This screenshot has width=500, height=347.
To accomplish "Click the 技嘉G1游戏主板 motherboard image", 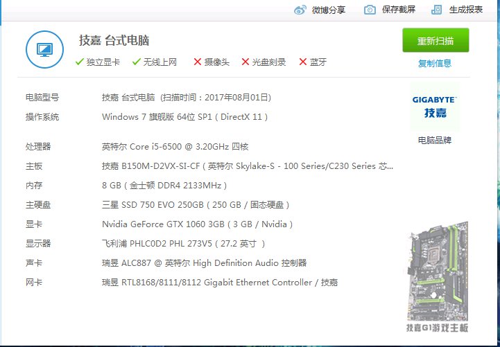I will (438, 277).
